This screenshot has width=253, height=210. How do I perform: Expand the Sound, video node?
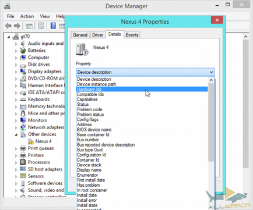pyautogui.click(x=16, y=190)
